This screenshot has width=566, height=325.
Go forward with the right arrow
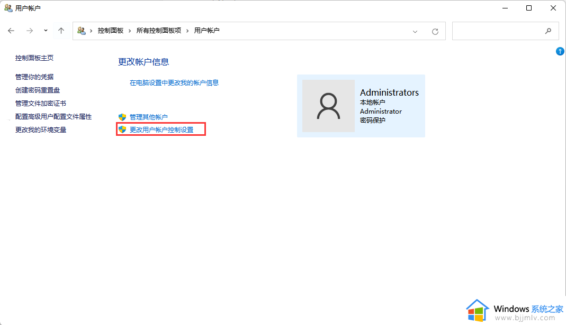pos(30,31)
